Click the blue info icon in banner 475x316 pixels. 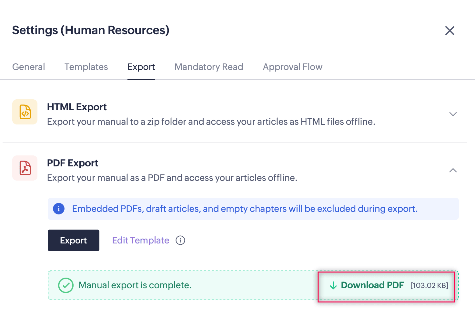(59, 209)
